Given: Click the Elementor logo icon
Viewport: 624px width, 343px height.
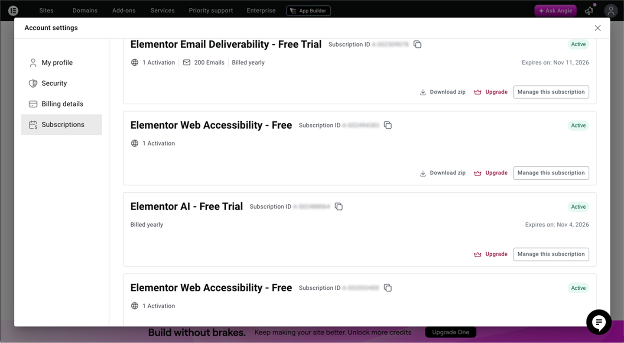Looking at the screenshot, I should tap(13, 10).
